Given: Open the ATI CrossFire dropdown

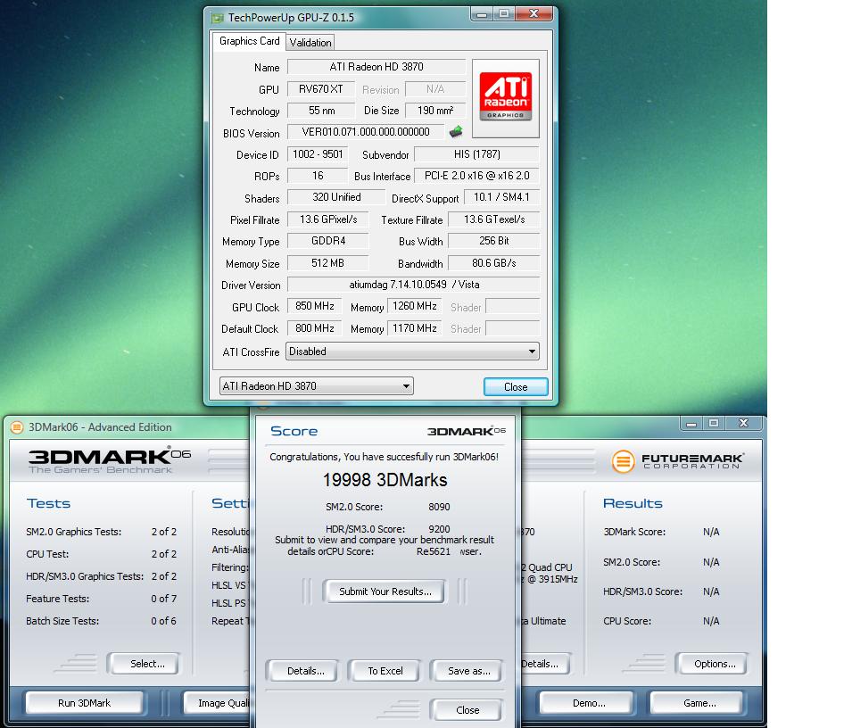Looking at the screenshot, I should tap(412, 352).
